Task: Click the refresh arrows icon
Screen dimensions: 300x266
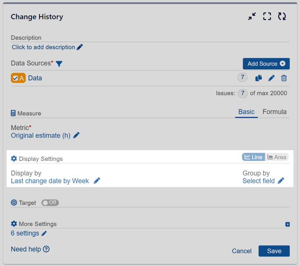Action: (282, 17)
